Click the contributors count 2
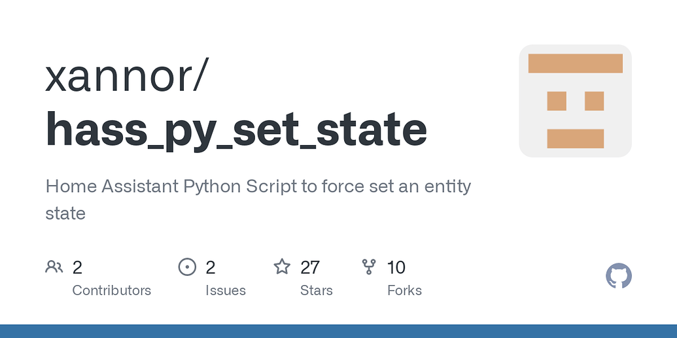This screenshot has height=338, width=677. 77,267
